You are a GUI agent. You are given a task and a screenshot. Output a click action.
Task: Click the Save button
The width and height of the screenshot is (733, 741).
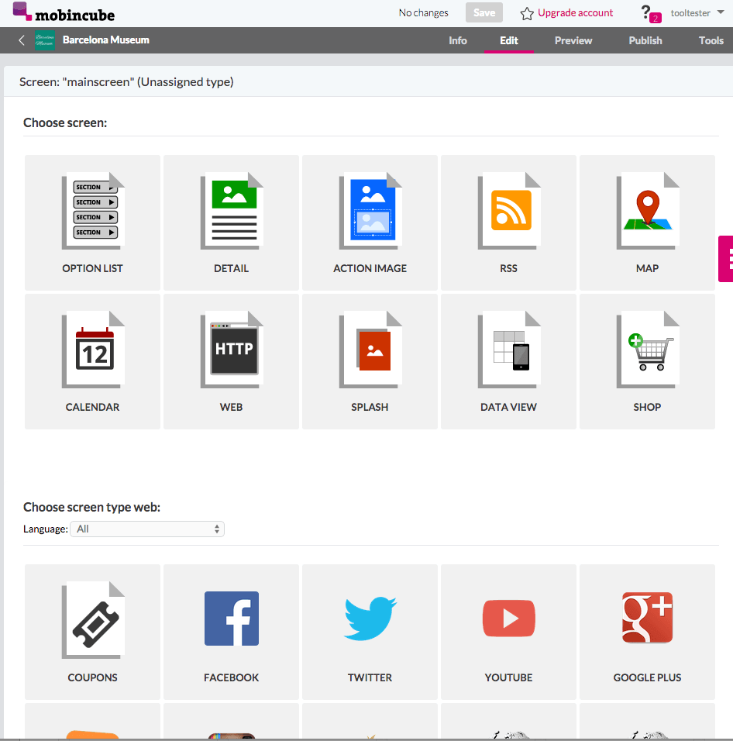coord(484,12)
